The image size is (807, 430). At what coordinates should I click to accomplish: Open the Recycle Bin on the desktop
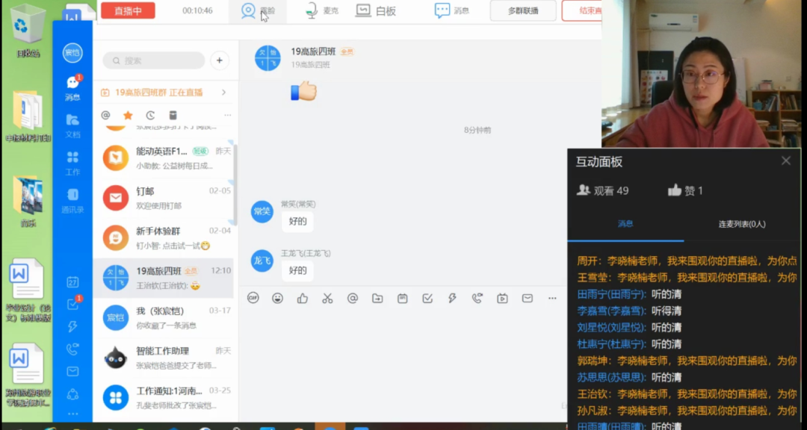29,31
